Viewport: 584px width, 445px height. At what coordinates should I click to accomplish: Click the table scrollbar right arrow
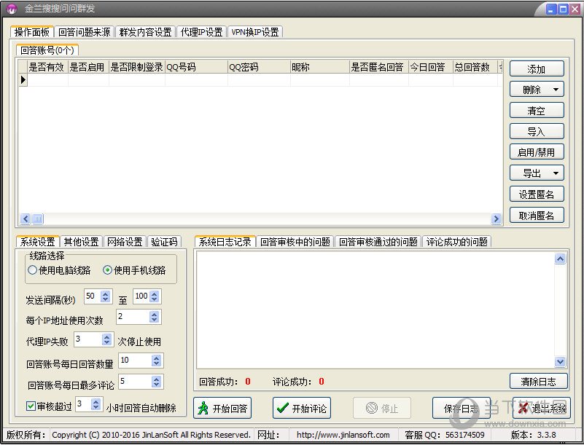[496, 218]
